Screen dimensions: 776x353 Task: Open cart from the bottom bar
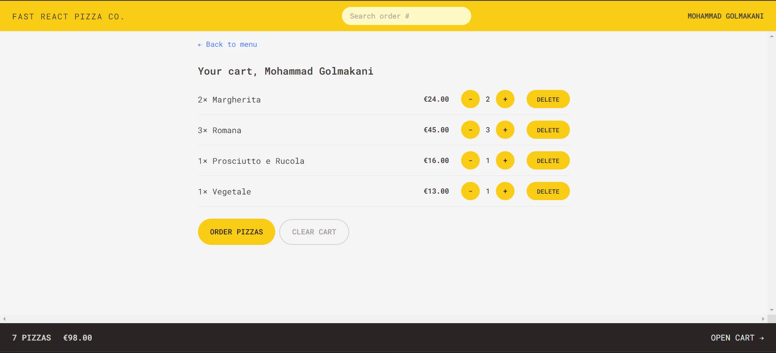[x=737, y=338]
